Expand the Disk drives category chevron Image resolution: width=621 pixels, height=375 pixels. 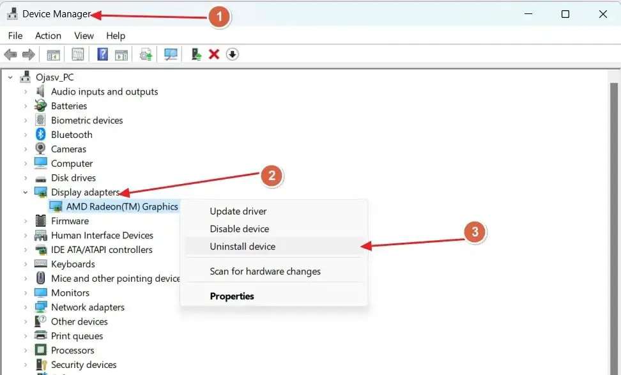click(26, 178)
